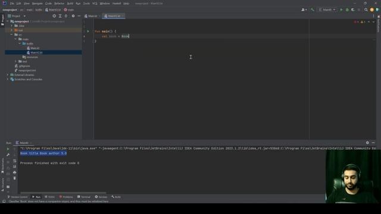The height and width of the screenshot is (214, 381).
Task: Open the Build menu
Action: pos(70,4)
